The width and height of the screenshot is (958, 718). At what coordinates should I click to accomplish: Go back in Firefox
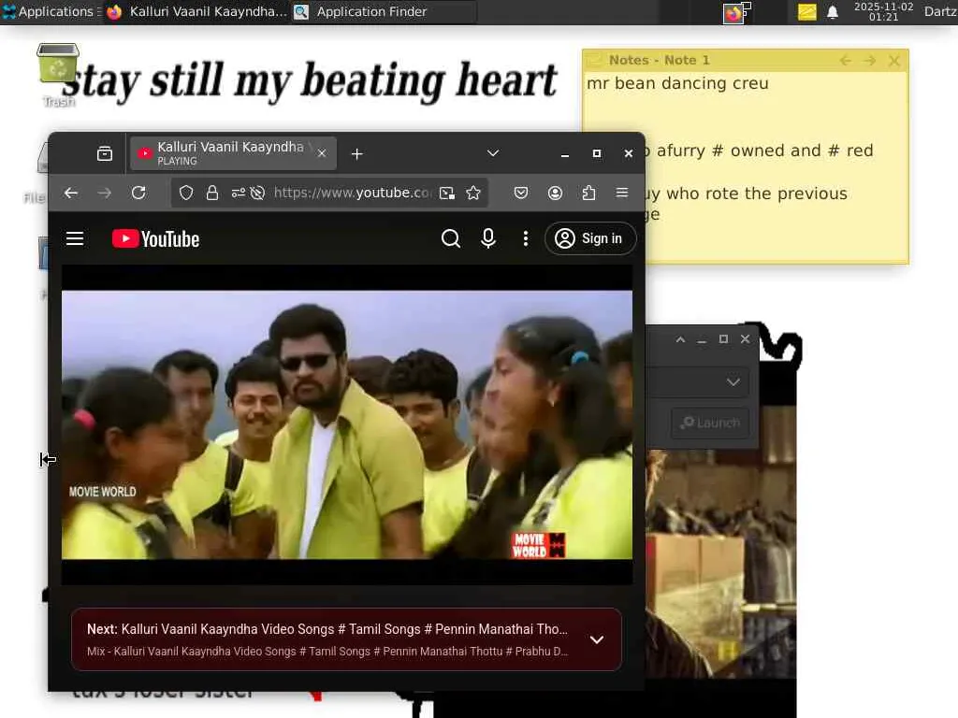click(x=71, y=193)
